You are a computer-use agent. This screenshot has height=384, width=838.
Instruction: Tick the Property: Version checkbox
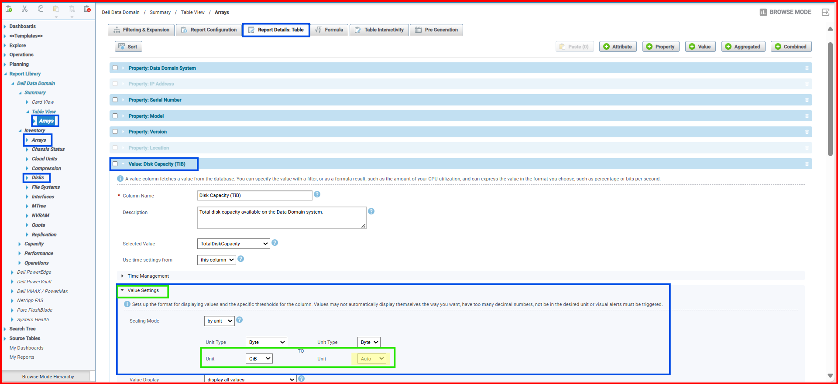(115, 132)
